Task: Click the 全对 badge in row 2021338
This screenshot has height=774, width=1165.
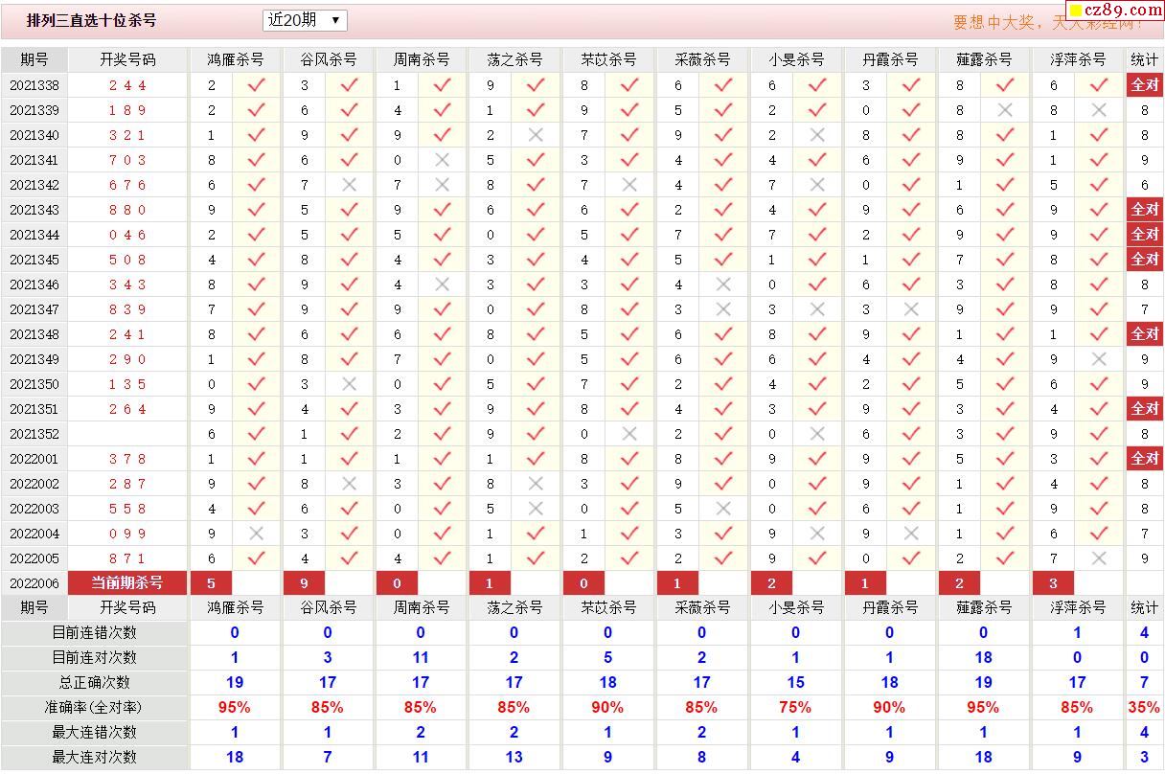Action: pos(1144,85)
